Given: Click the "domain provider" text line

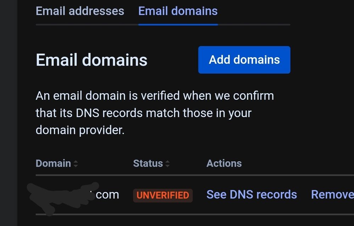Looking at the screenshot, I should click(x=80, y=130).
